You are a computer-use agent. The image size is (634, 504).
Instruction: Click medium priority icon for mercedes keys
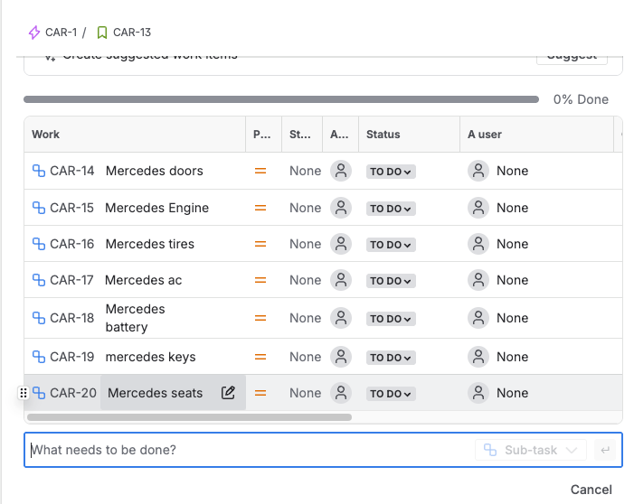click(260, 357)
